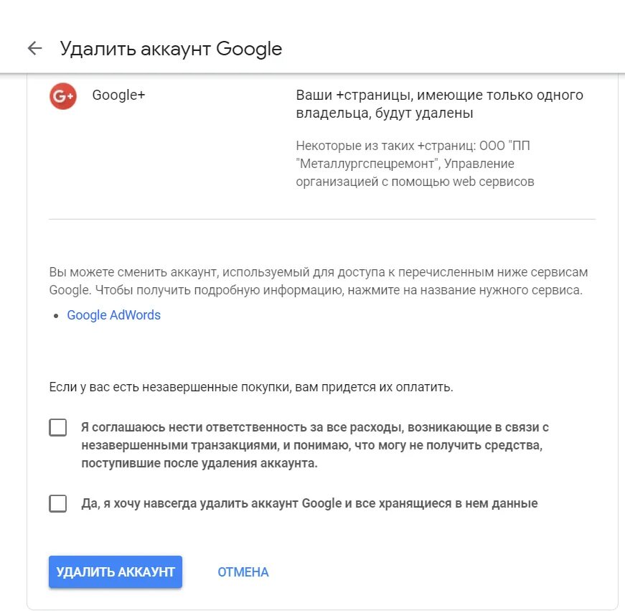Click the label text "Я соглашаюсь нести ответственность"

point(314,427)
